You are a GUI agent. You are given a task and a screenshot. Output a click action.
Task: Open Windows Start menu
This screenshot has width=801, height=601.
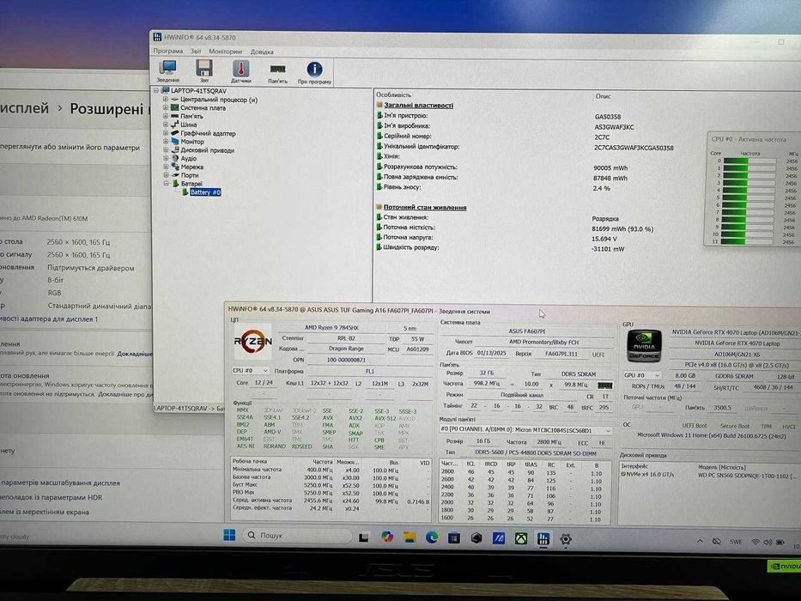(x=229, y=535)
